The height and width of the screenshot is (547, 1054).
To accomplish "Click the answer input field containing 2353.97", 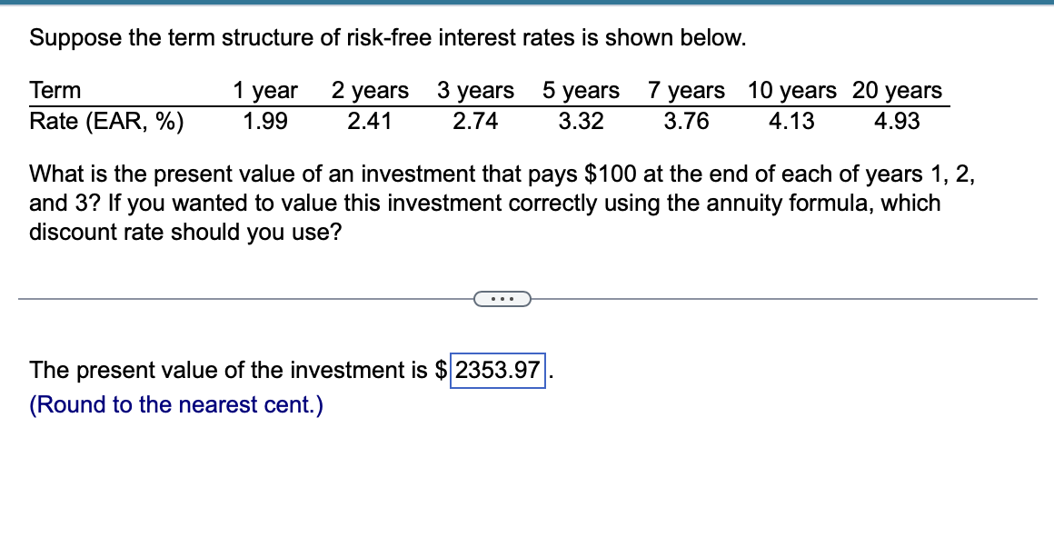I will point(498,371).
